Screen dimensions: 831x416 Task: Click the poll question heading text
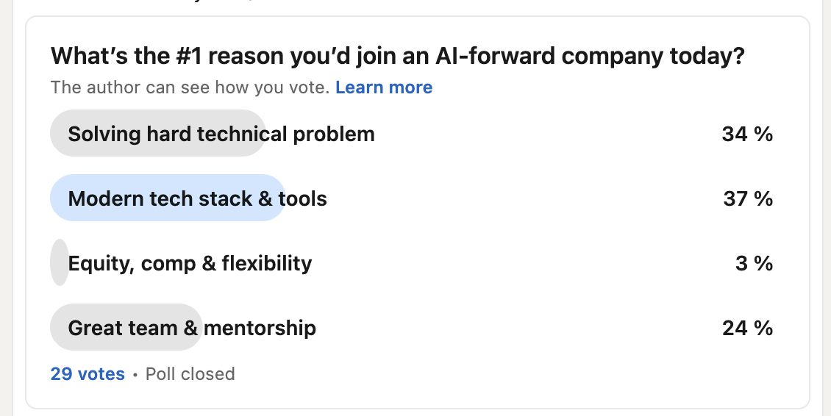(397, 56)
